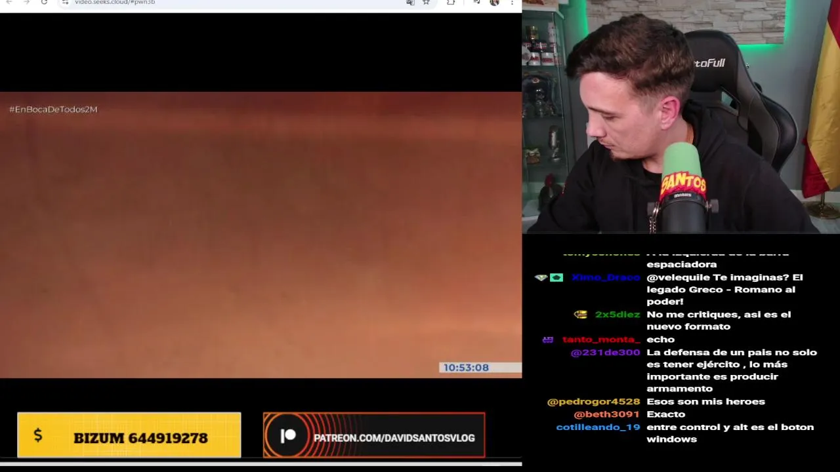Click the badge icon beside tanto_monta_
The height and width of the screenshot is (472, 840).
[x=548, y=340]
